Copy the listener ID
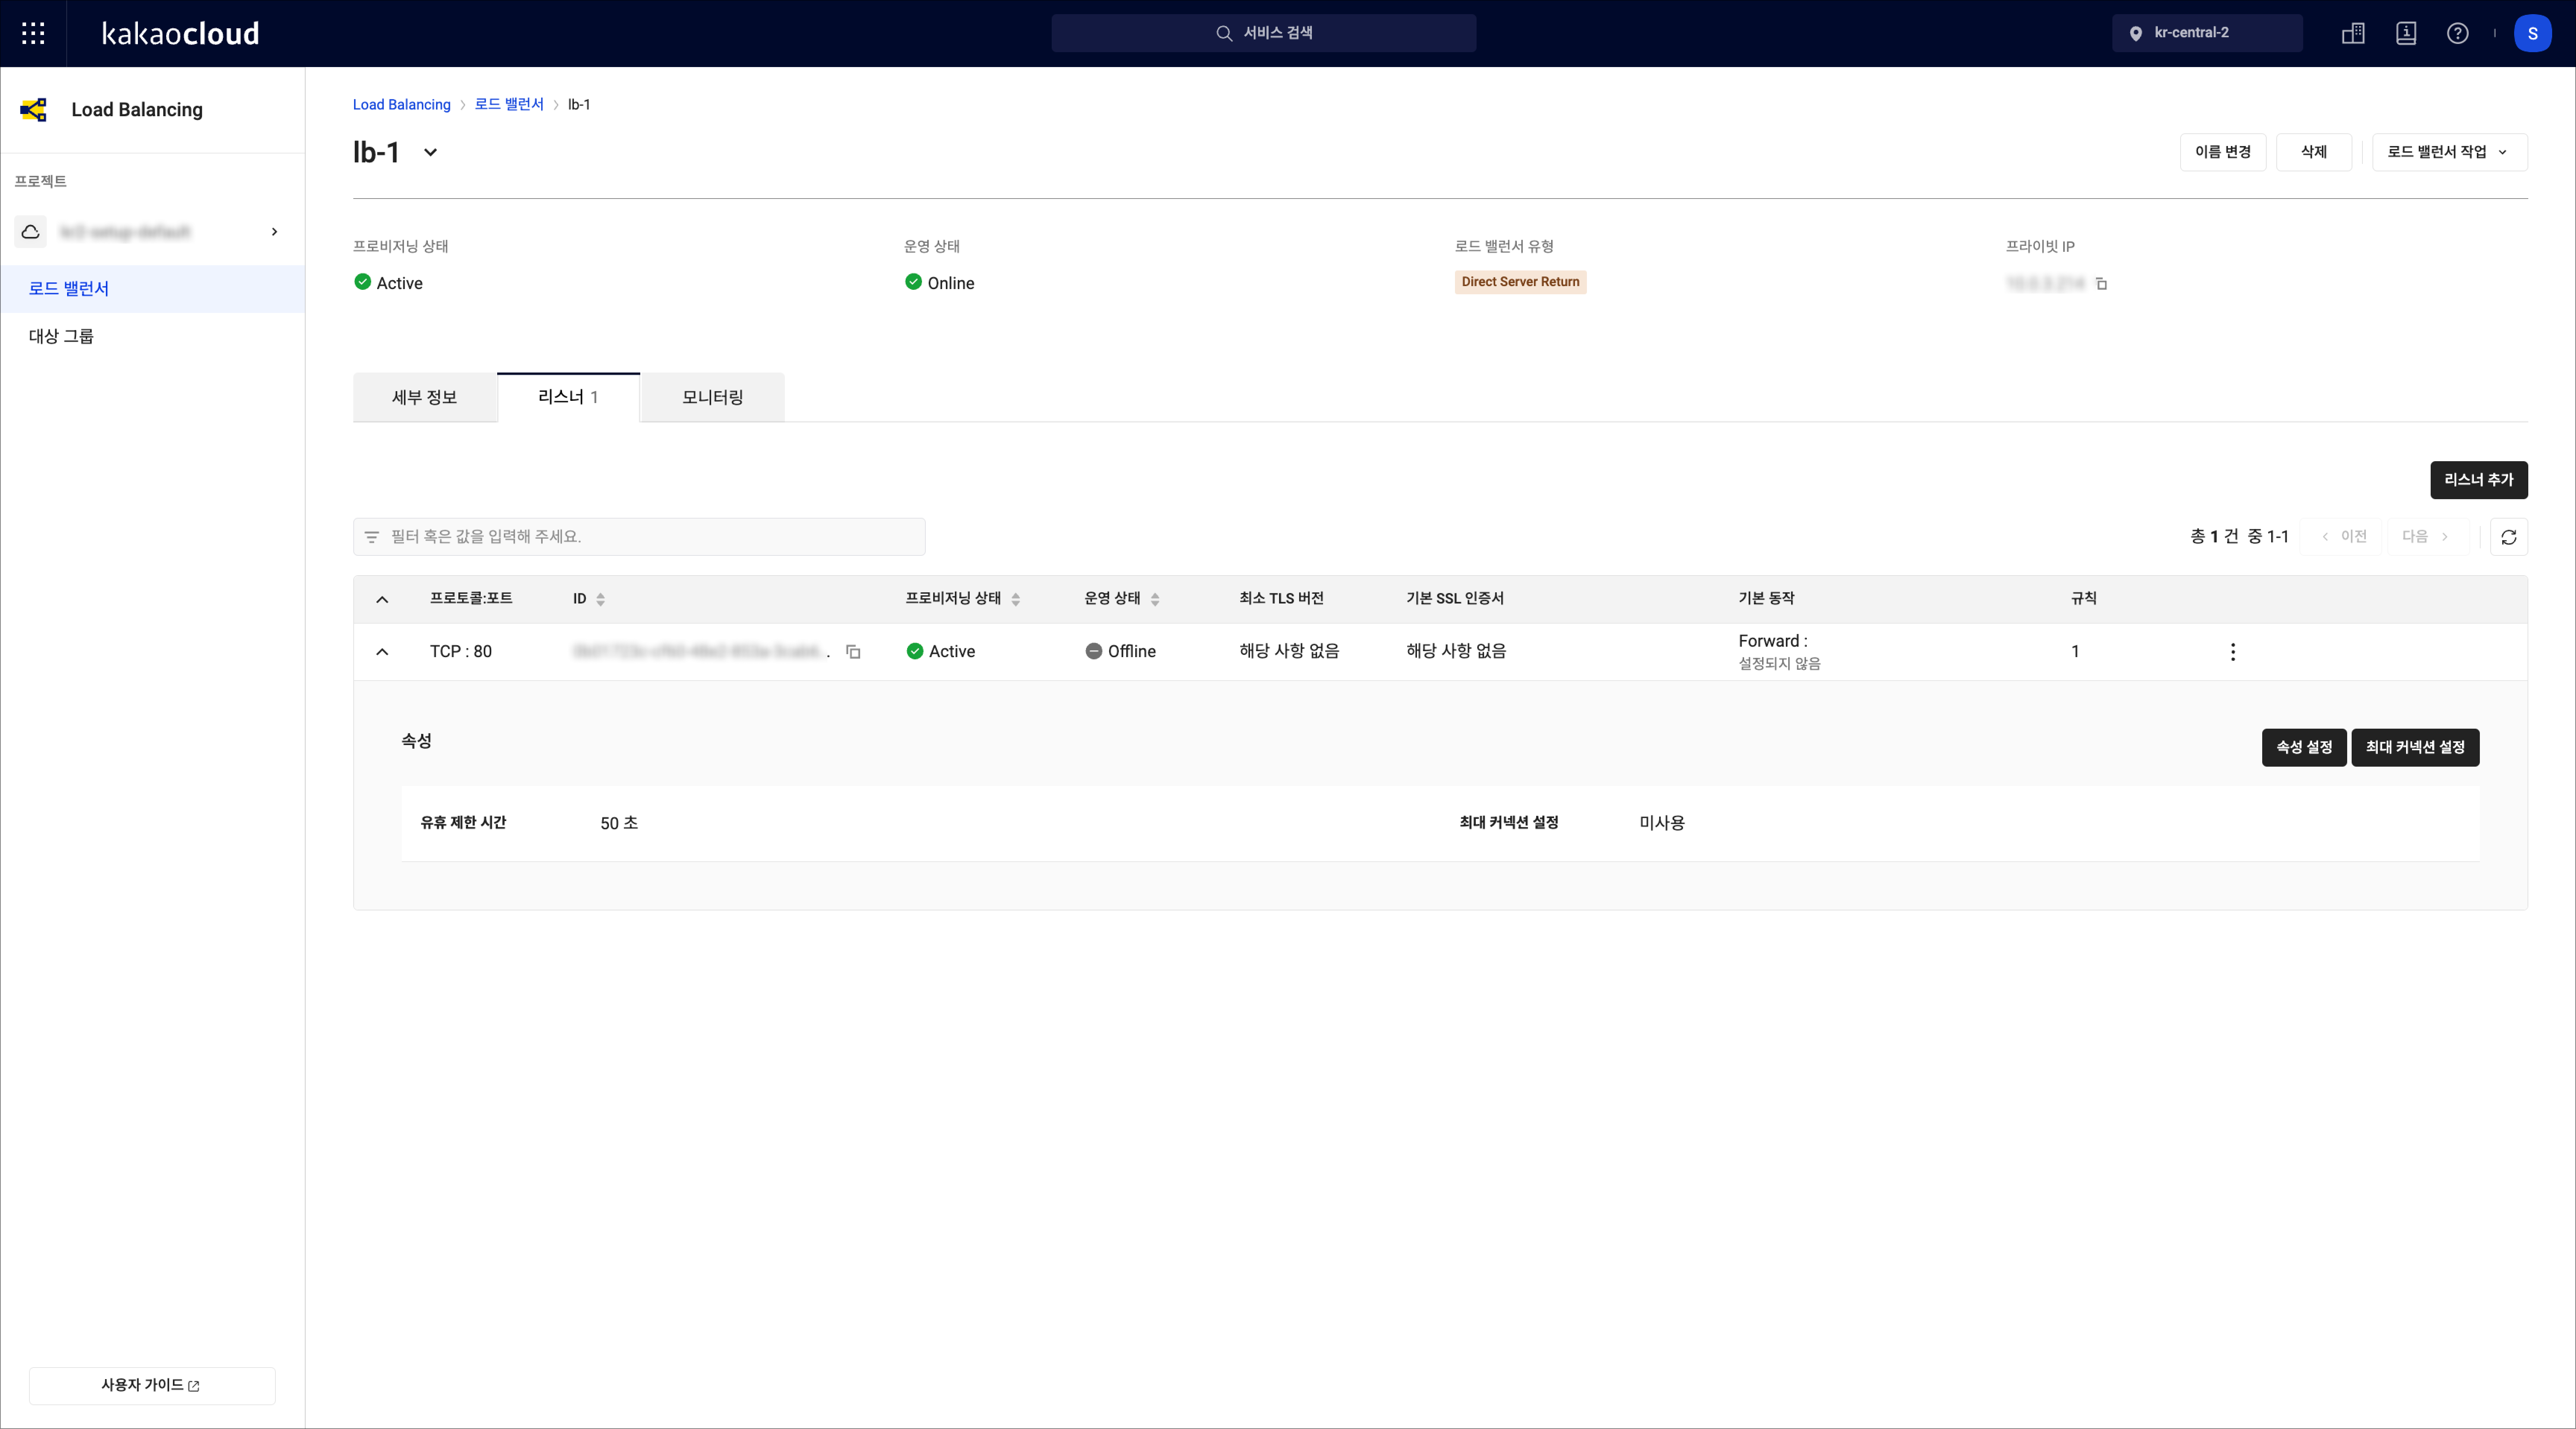Viewport: 2576px width, 1429px height. pyautogui.click(x=853, y=652)
